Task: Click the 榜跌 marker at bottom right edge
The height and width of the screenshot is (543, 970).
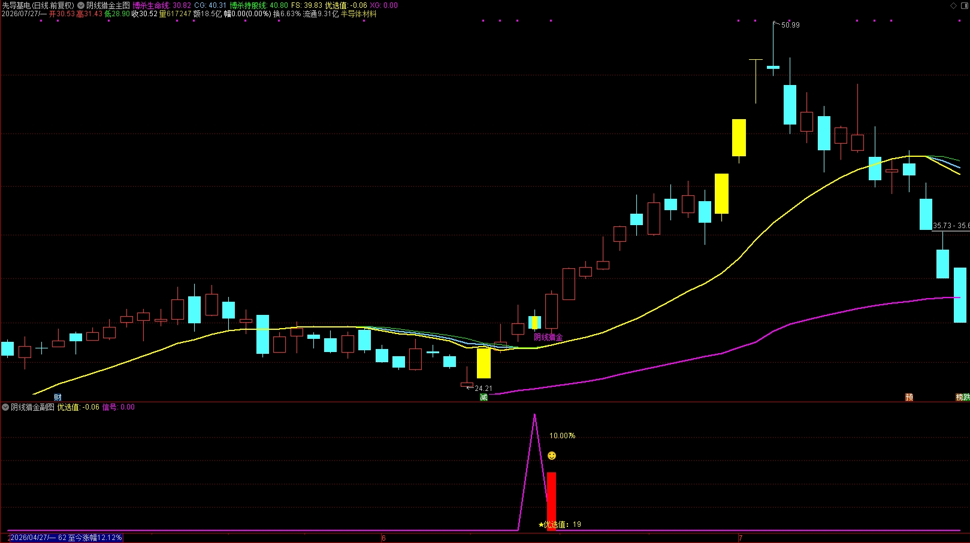Action: point(963,398)
